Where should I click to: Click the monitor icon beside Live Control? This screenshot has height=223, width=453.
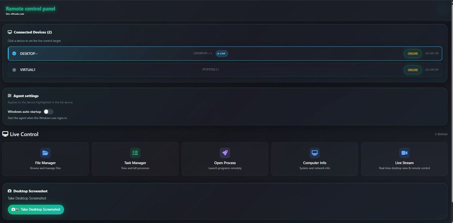tap(5, 134)
